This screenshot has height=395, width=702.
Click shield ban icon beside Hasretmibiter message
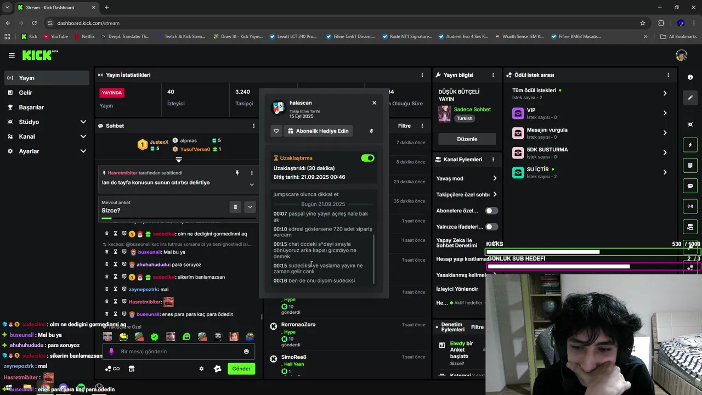tap(124, 302)
